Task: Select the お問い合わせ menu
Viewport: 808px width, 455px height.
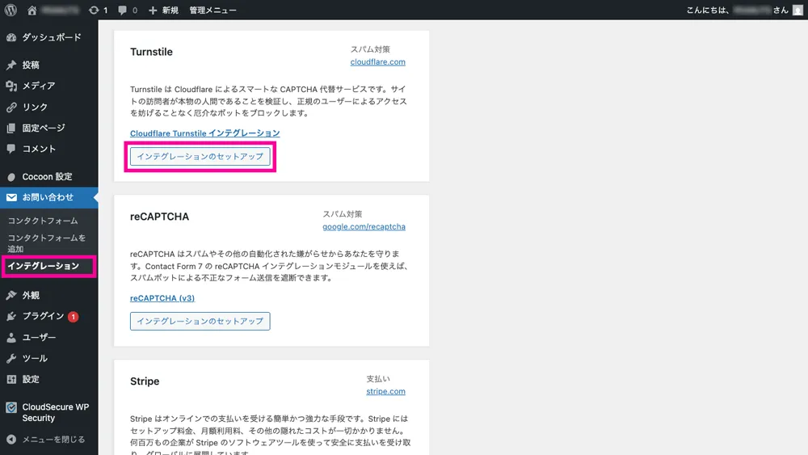Action: [x=49, y=197]
